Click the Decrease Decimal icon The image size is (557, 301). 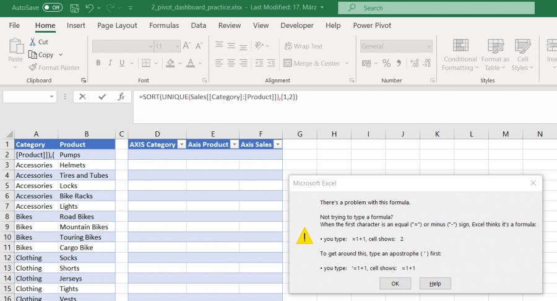pos(426,63)
